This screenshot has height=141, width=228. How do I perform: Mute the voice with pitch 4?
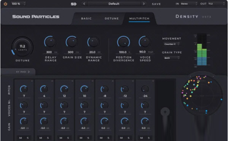click(41, 138)
